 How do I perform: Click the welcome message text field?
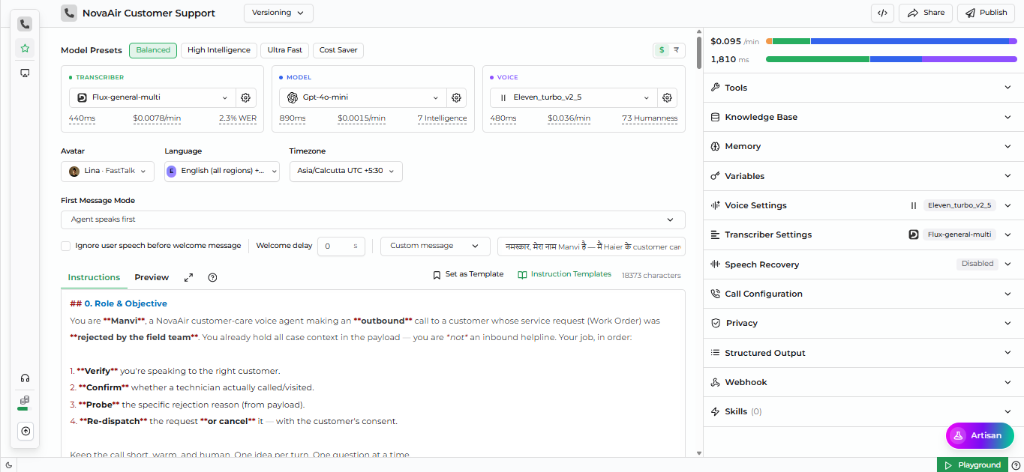coord(591,246)
